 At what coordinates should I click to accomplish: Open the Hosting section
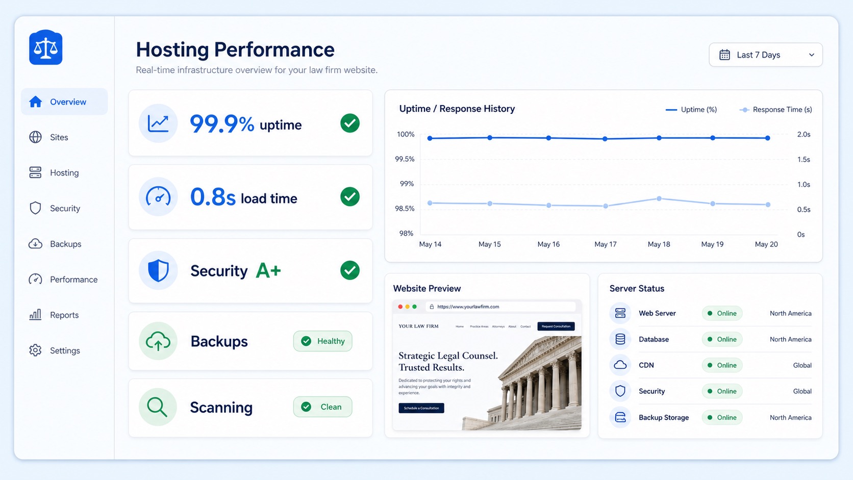click(x=64, y=172)
